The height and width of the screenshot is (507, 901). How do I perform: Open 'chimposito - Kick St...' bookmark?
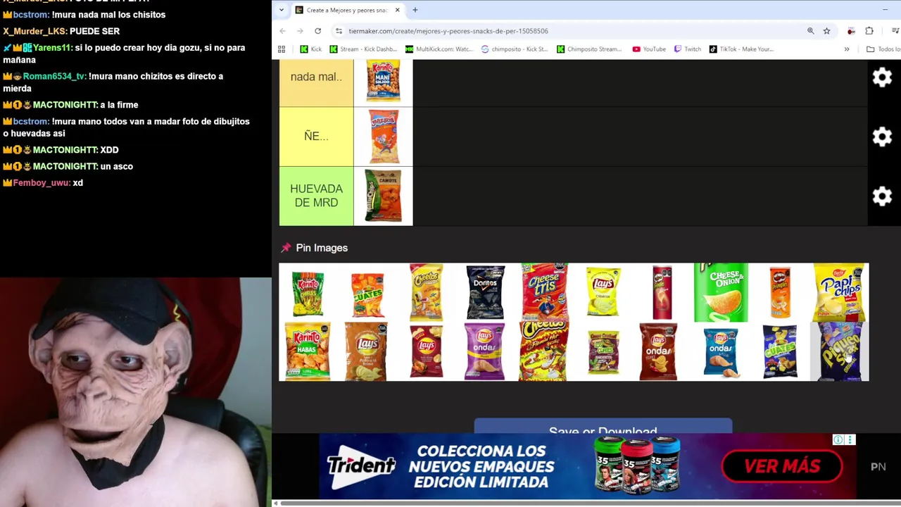(515, 49)
